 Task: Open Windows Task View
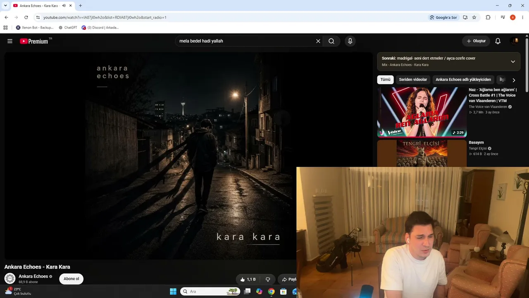tap(247, 291)
